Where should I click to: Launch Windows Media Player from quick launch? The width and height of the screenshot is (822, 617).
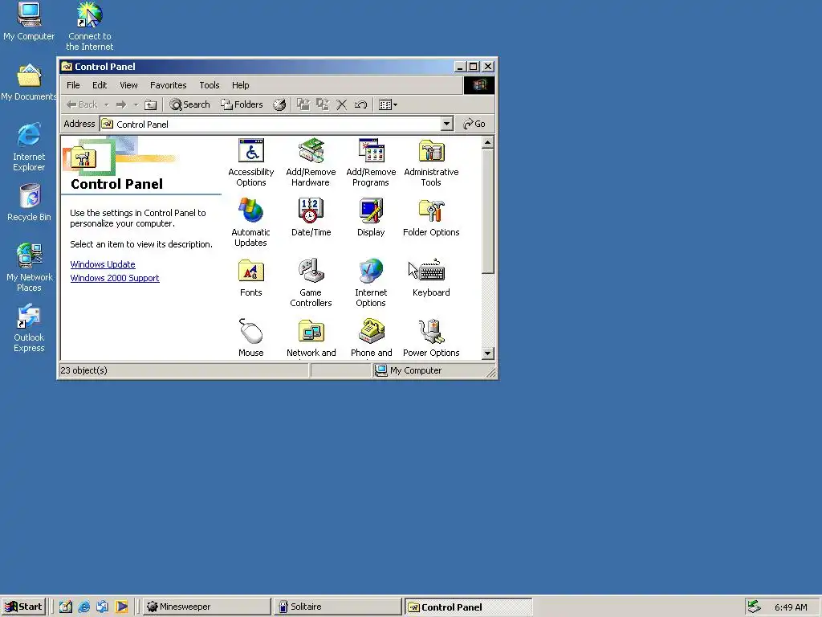[121, 607]
